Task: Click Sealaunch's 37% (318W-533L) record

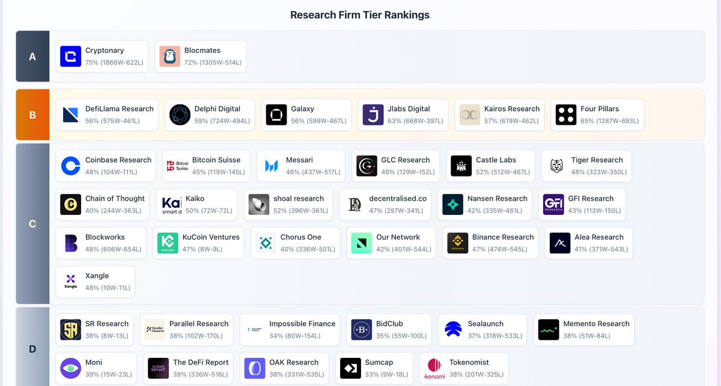Action: 495,336
